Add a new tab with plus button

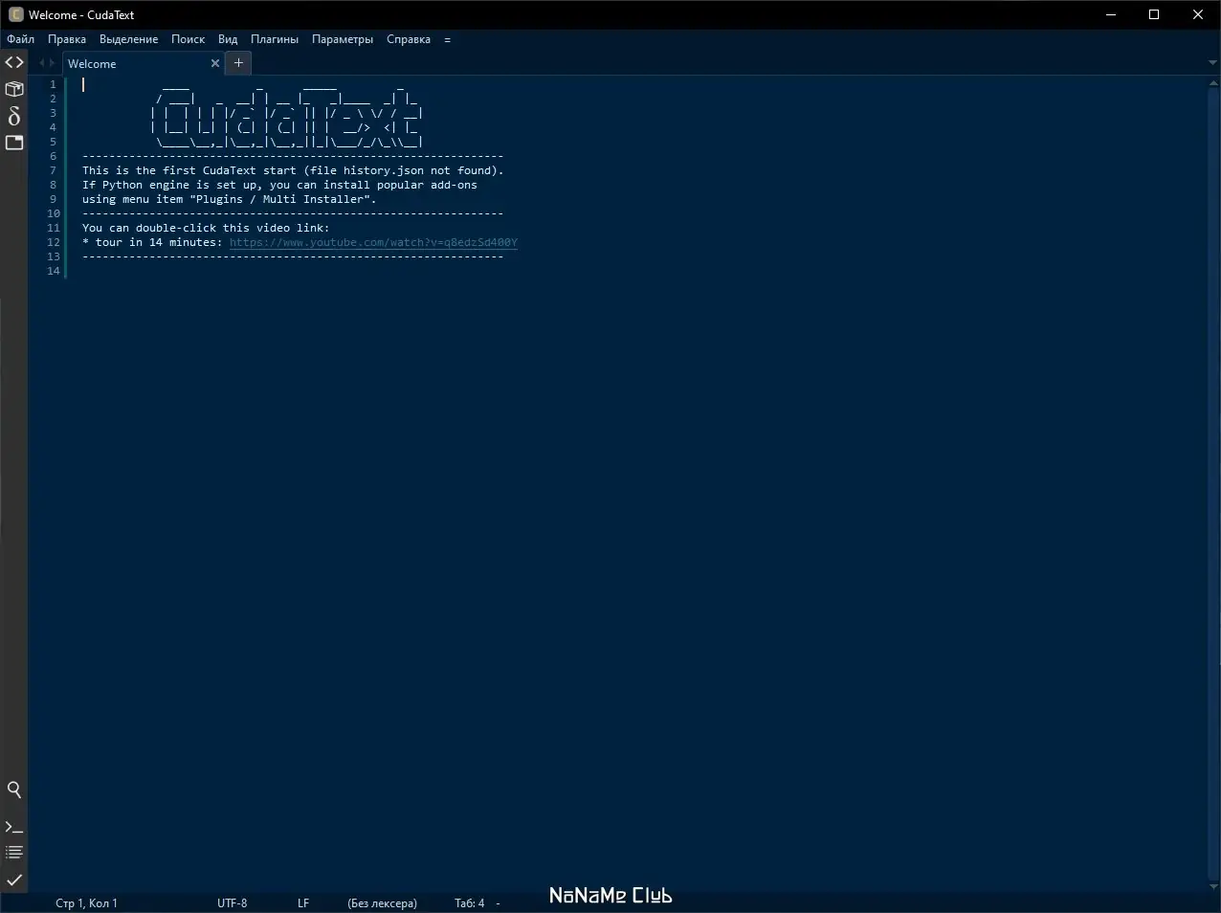click(x=238, y=63)
